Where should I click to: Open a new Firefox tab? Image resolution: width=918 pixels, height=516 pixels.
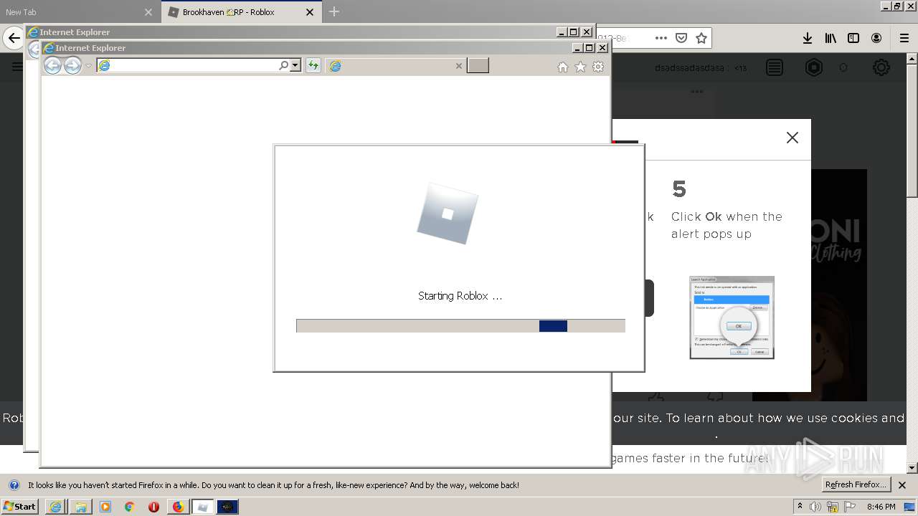pos(334,11)
